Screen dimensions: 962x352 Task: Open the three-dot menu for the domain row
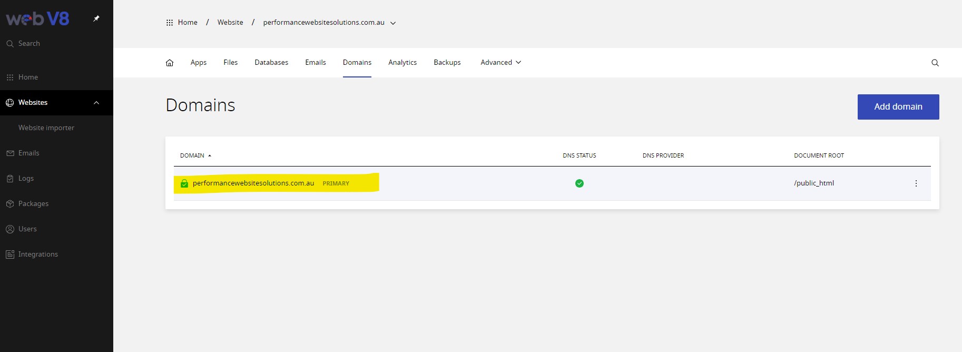click(916, 183)
